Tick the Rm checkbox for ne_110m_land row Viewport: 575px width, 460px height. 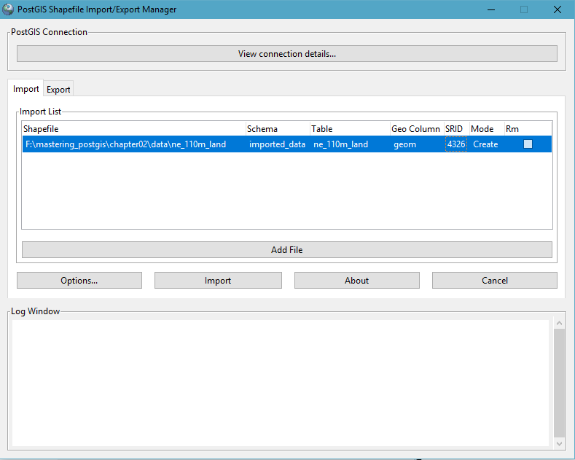pos(528,144)
